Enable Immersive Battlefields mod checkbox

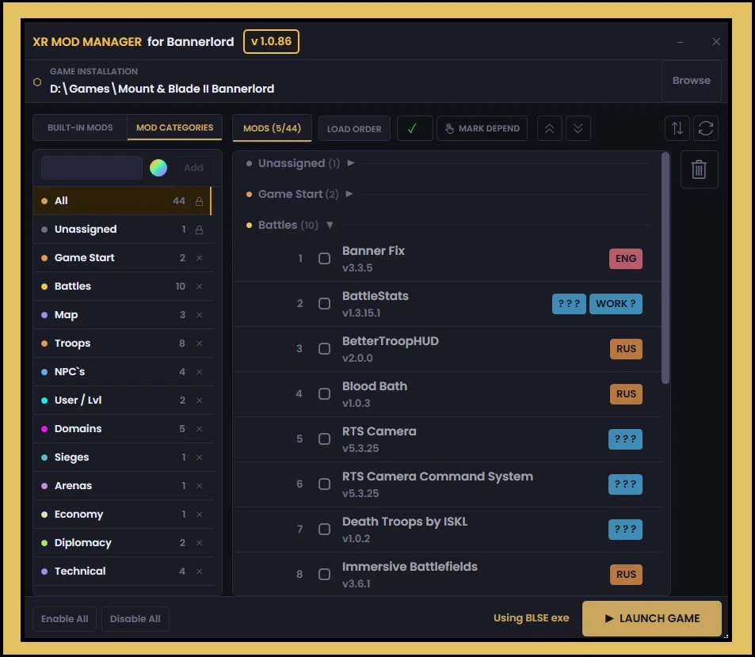pyautogui.click(x=325, y=574)
